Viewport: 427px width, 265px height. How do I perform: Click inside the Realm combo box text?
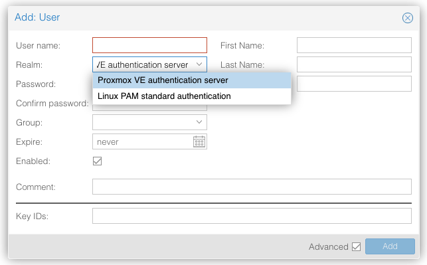(143, 64)
